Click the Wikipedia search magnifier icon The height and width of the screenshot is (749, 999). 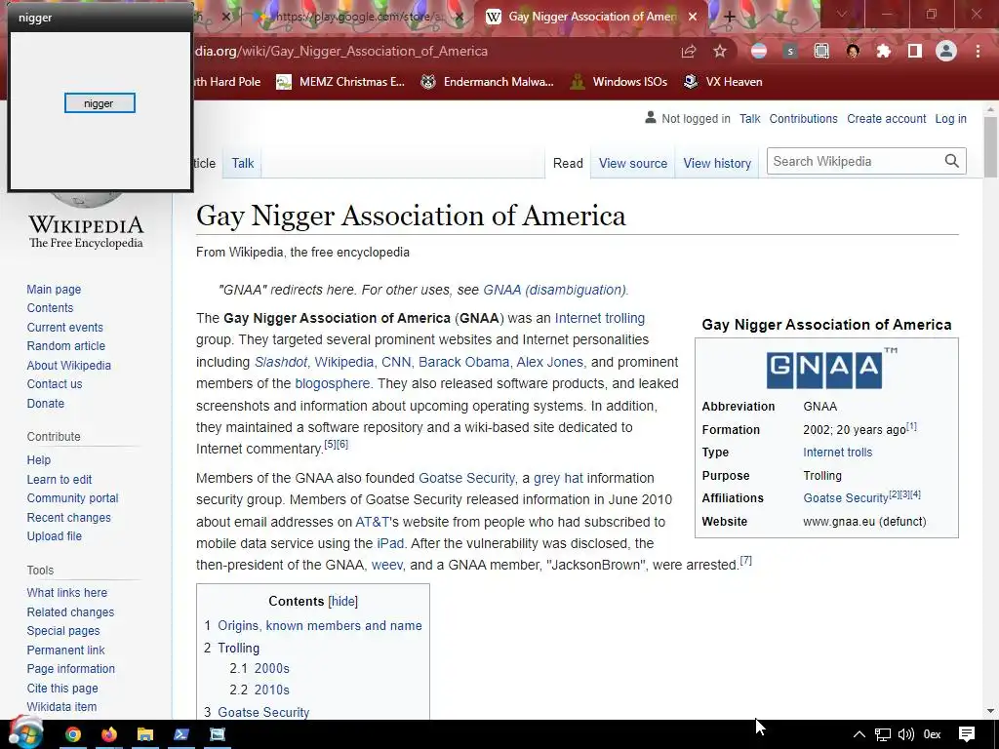952,161
